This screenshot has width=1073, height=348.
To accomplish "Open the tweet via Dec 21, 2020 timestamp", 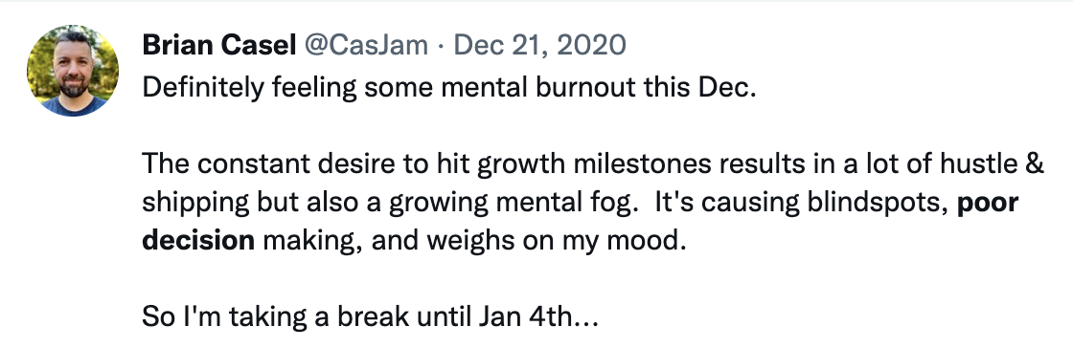I will click(540, 46).
